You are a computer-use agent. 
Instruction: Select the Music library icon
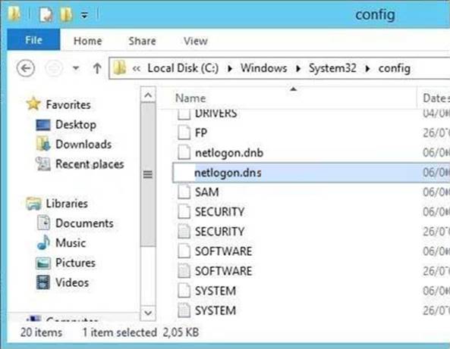43,243
